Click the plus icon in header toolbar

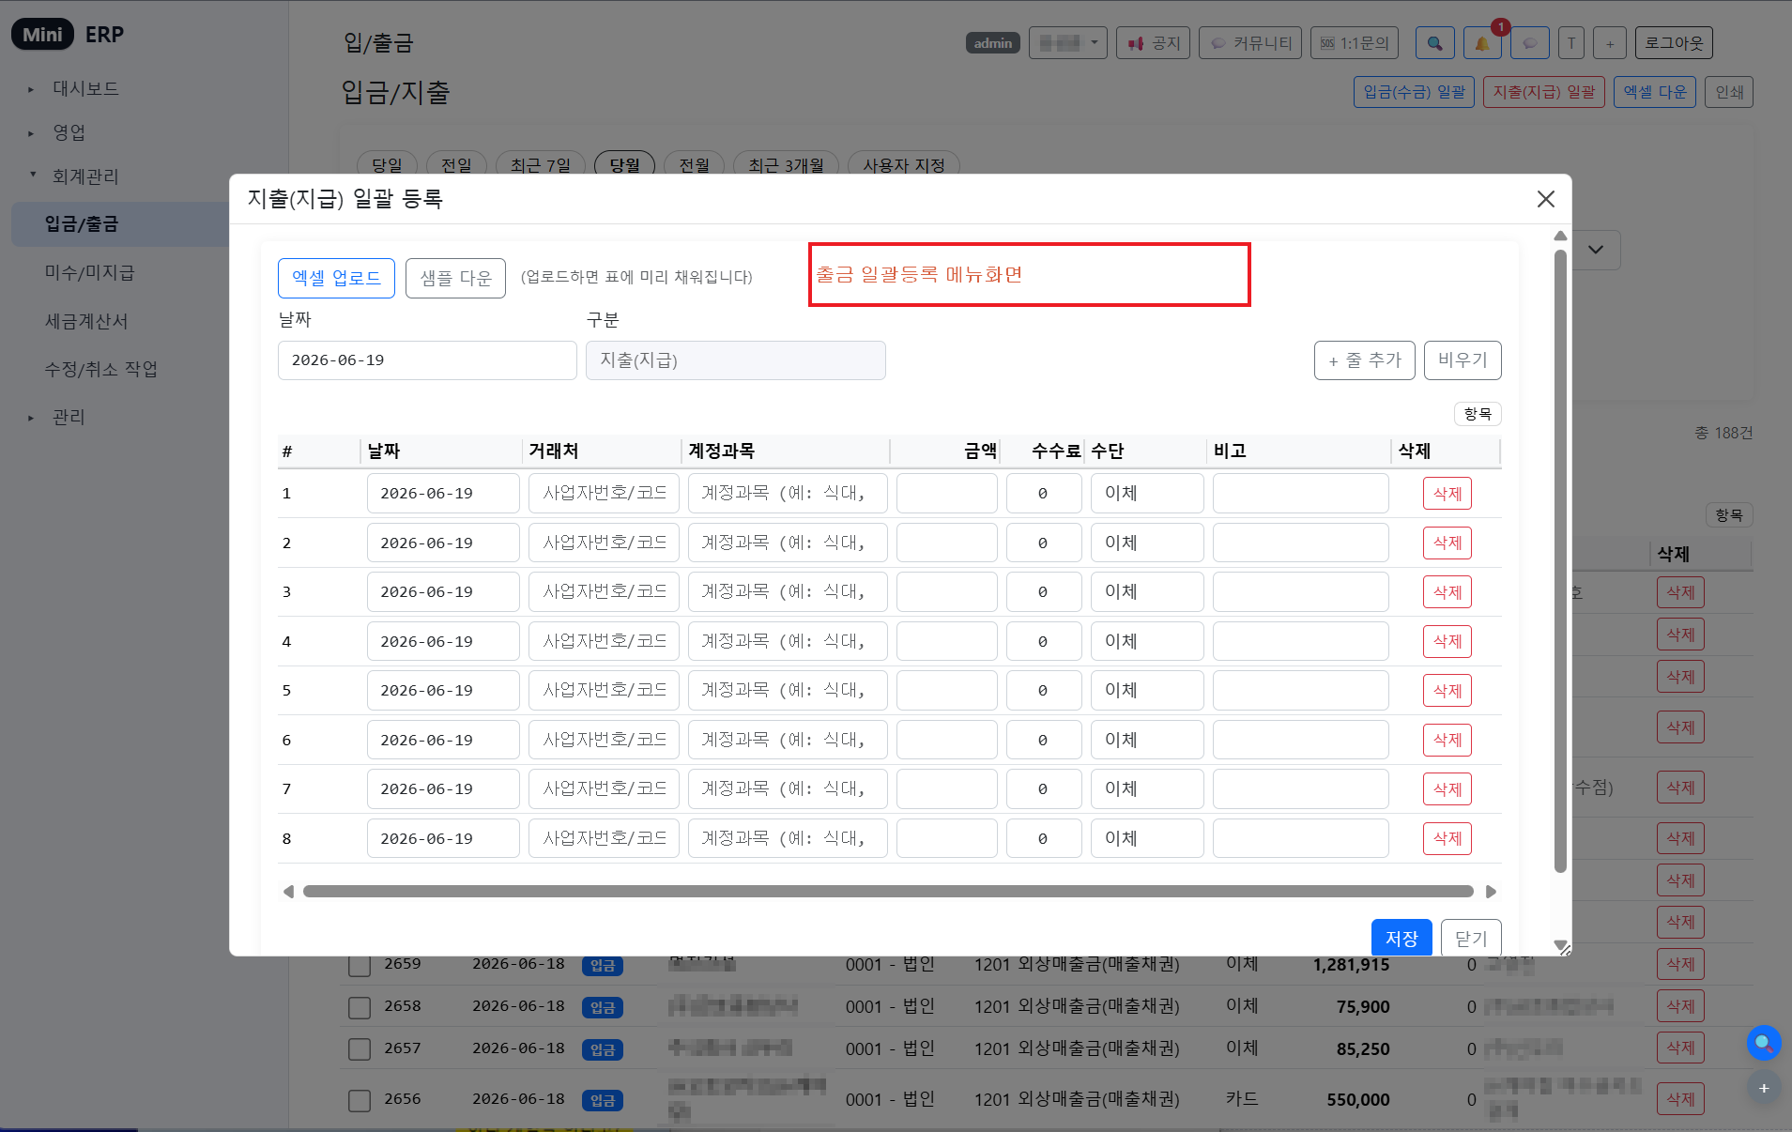tap(1610, 43)
